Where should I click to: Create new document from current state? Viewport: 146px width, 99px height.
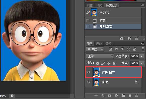[121, 38]
